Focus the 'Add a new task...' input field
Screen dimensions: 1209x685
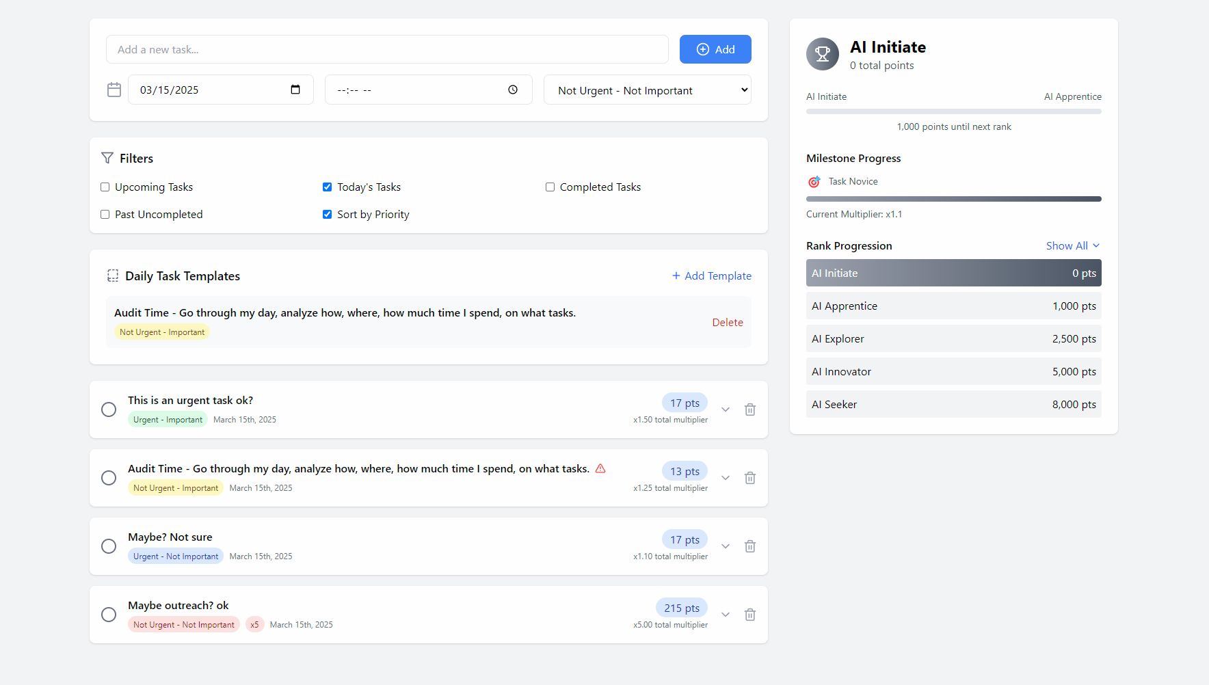tap(387, 50)
